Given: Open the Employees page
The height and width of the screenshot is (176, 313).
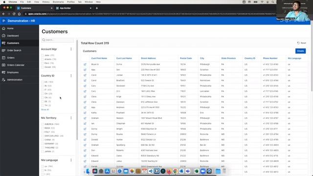Looking at the screenshot, I should point(13,72).
